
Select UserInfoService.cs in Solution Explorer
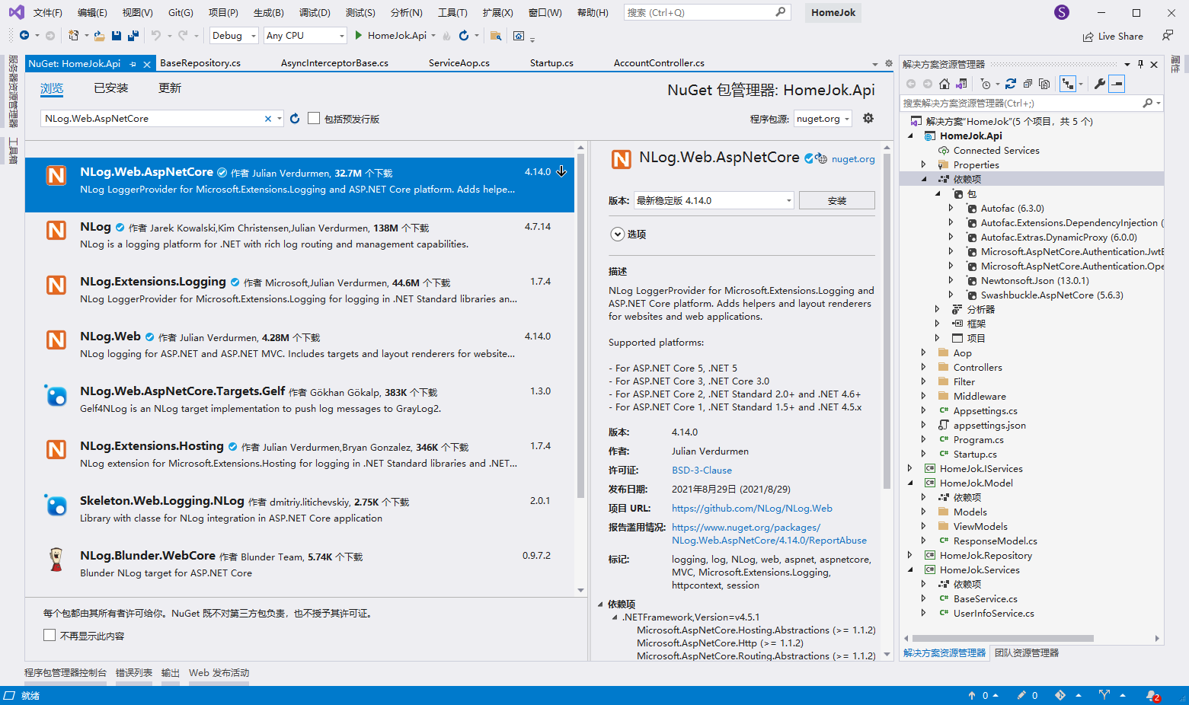pyautogui.click(x=993, y=614)
